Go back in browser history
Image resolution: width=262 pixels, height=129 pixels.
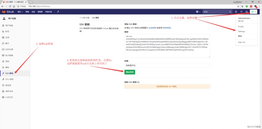pyautogui.click(x=2, y=6)
